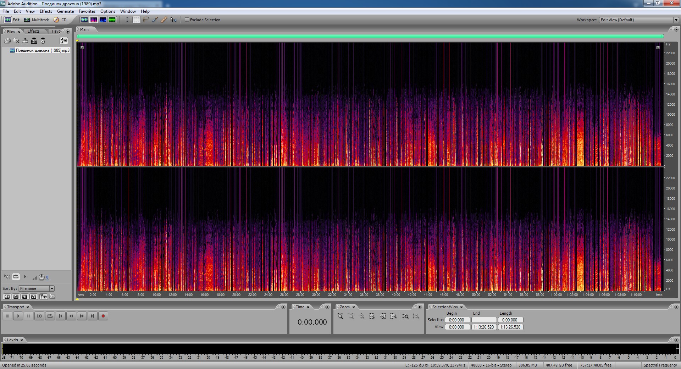The width and height of the screenshot is (681, 369).
Task: Click Zoom In Vertically icon
Action: [405, 316]
